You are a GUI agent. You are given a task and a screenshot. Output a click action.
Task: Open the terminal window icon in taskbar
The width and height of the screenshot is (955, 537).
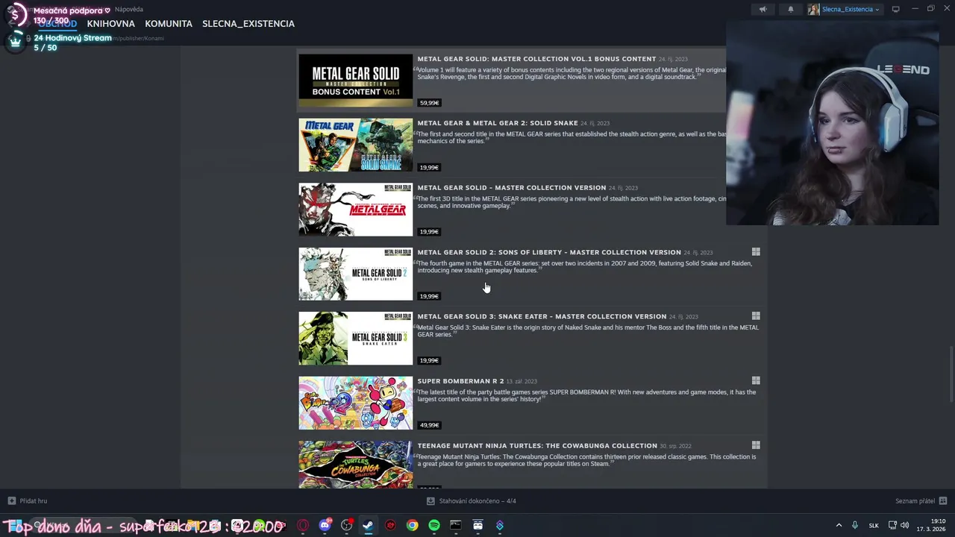[x=456, y=525]
